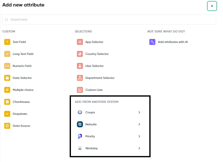Select the Data Source database icon
This screenshot has width=223, height=162.
pos(7,126)
